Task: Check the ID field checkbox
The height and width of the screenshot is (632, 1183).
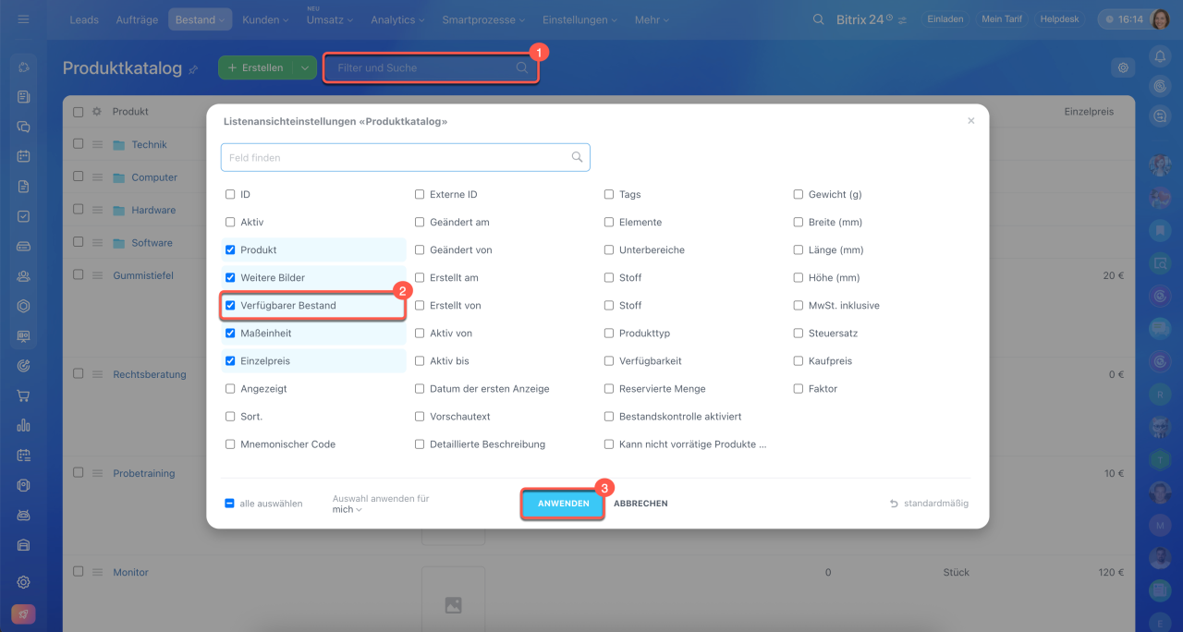Action: (x=230, y=194)
